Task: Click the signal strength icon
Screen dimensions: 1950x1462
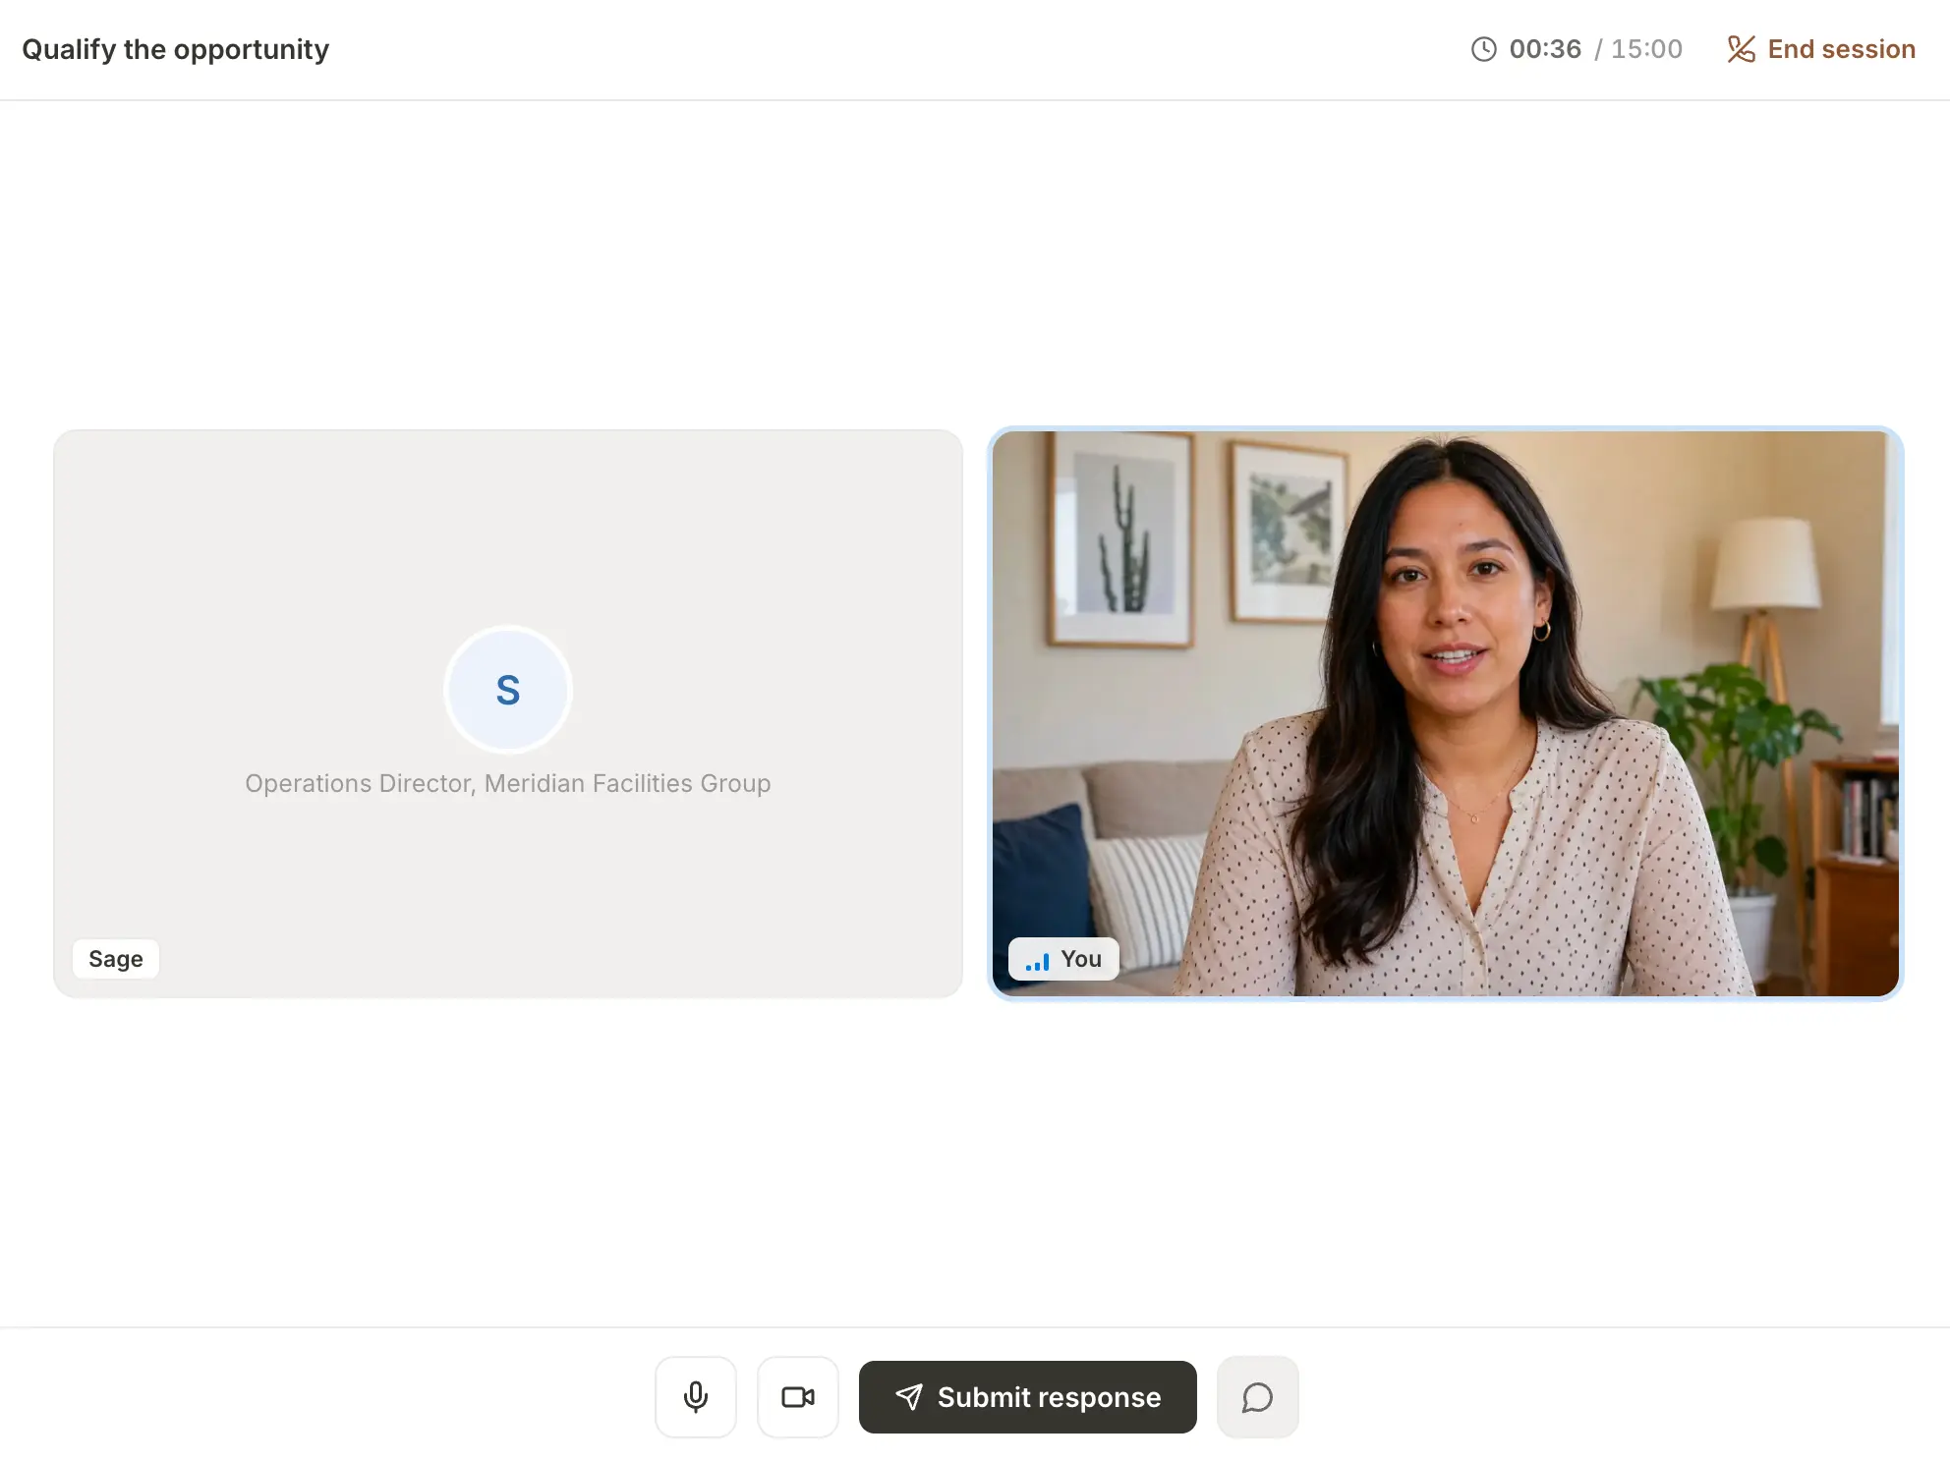Action: (1037, 961)
